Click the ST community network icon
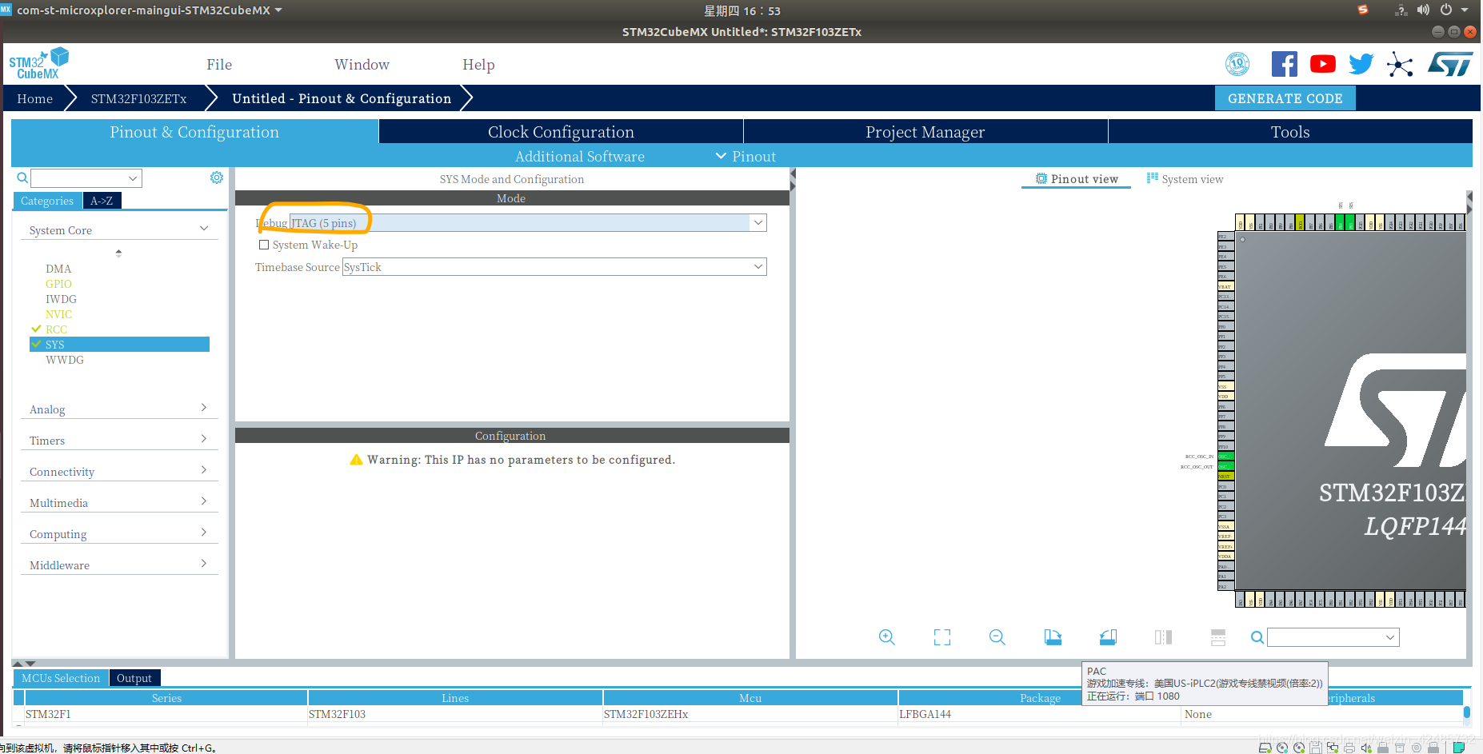The height and width of the screenshot is (754, 1483). point(1400,64)
